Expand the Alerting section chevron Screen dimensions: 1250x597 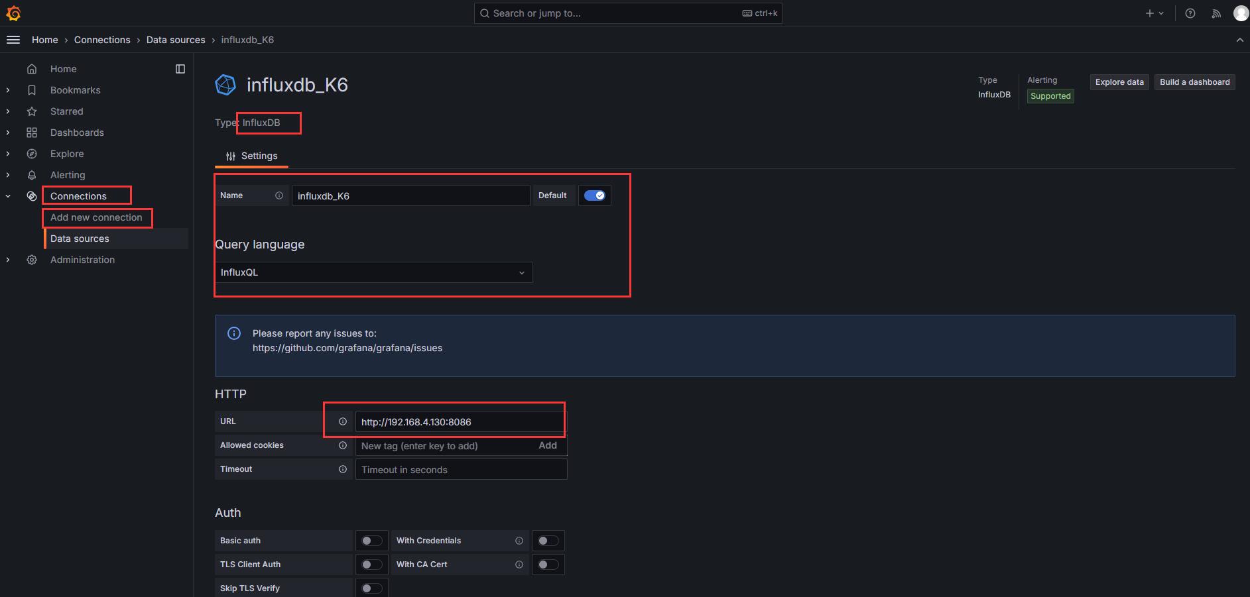click(x=8, y=175)
